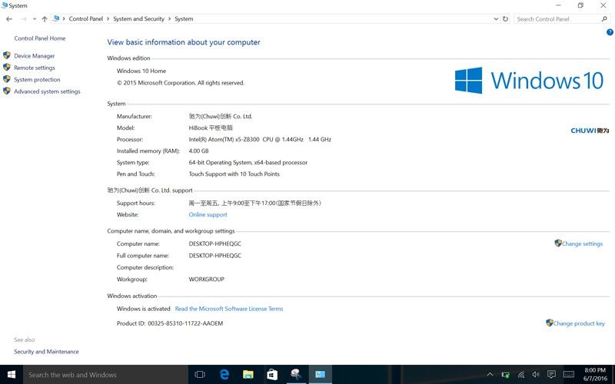Click the Windows 10 logo
This screenshot has height=384, width=615.
coord(529,81)
